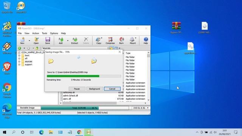Screen dimensions: 242x136
Task: Select the sources folder in tree
Action: (x=29, y=62)
